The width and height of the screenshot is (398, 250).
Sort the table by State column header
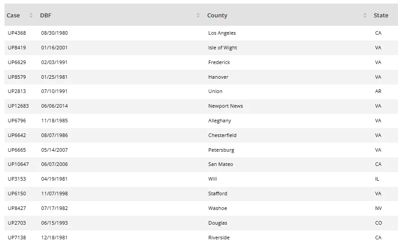pos(381,16)
